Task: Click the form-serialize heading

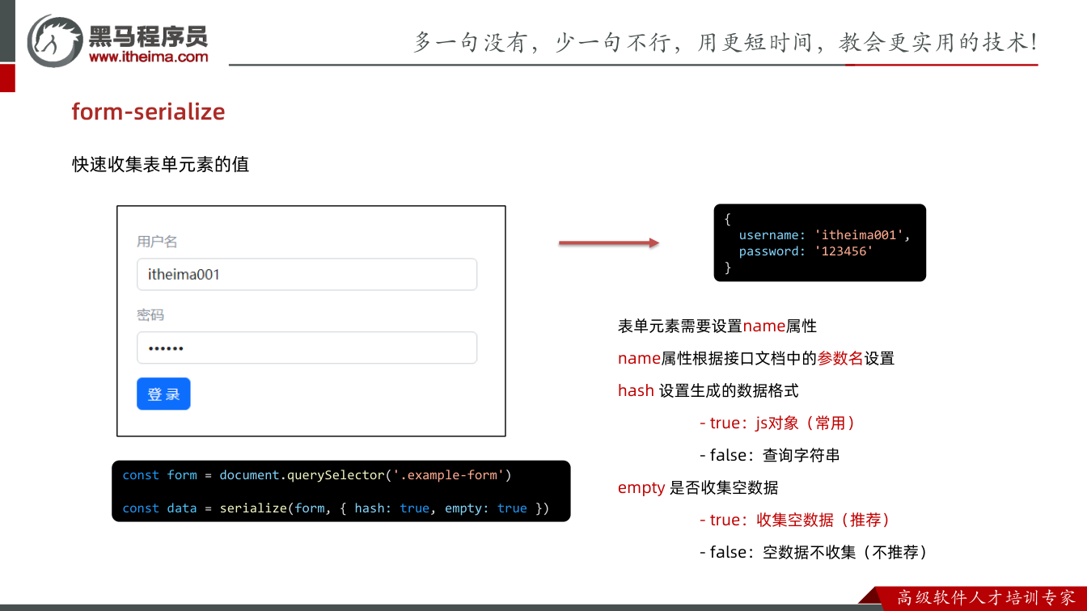Action: pyautogui.click(x=148, y=112)
